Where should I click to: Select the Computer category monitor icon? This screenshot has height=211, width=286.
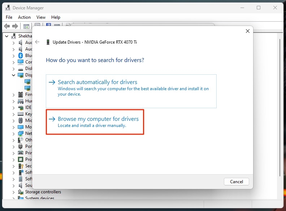pyautogui.click(x=21, y=62)
